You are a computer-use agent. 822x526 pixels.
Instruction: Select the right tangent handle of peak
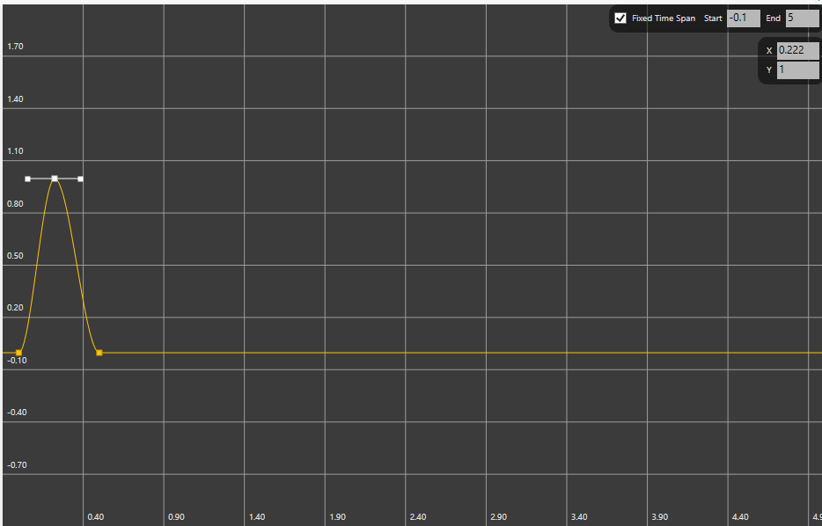80,179
